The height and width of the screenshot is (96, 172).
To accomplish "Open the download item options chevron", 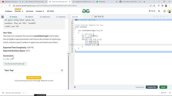I will [x=24, y=93].
